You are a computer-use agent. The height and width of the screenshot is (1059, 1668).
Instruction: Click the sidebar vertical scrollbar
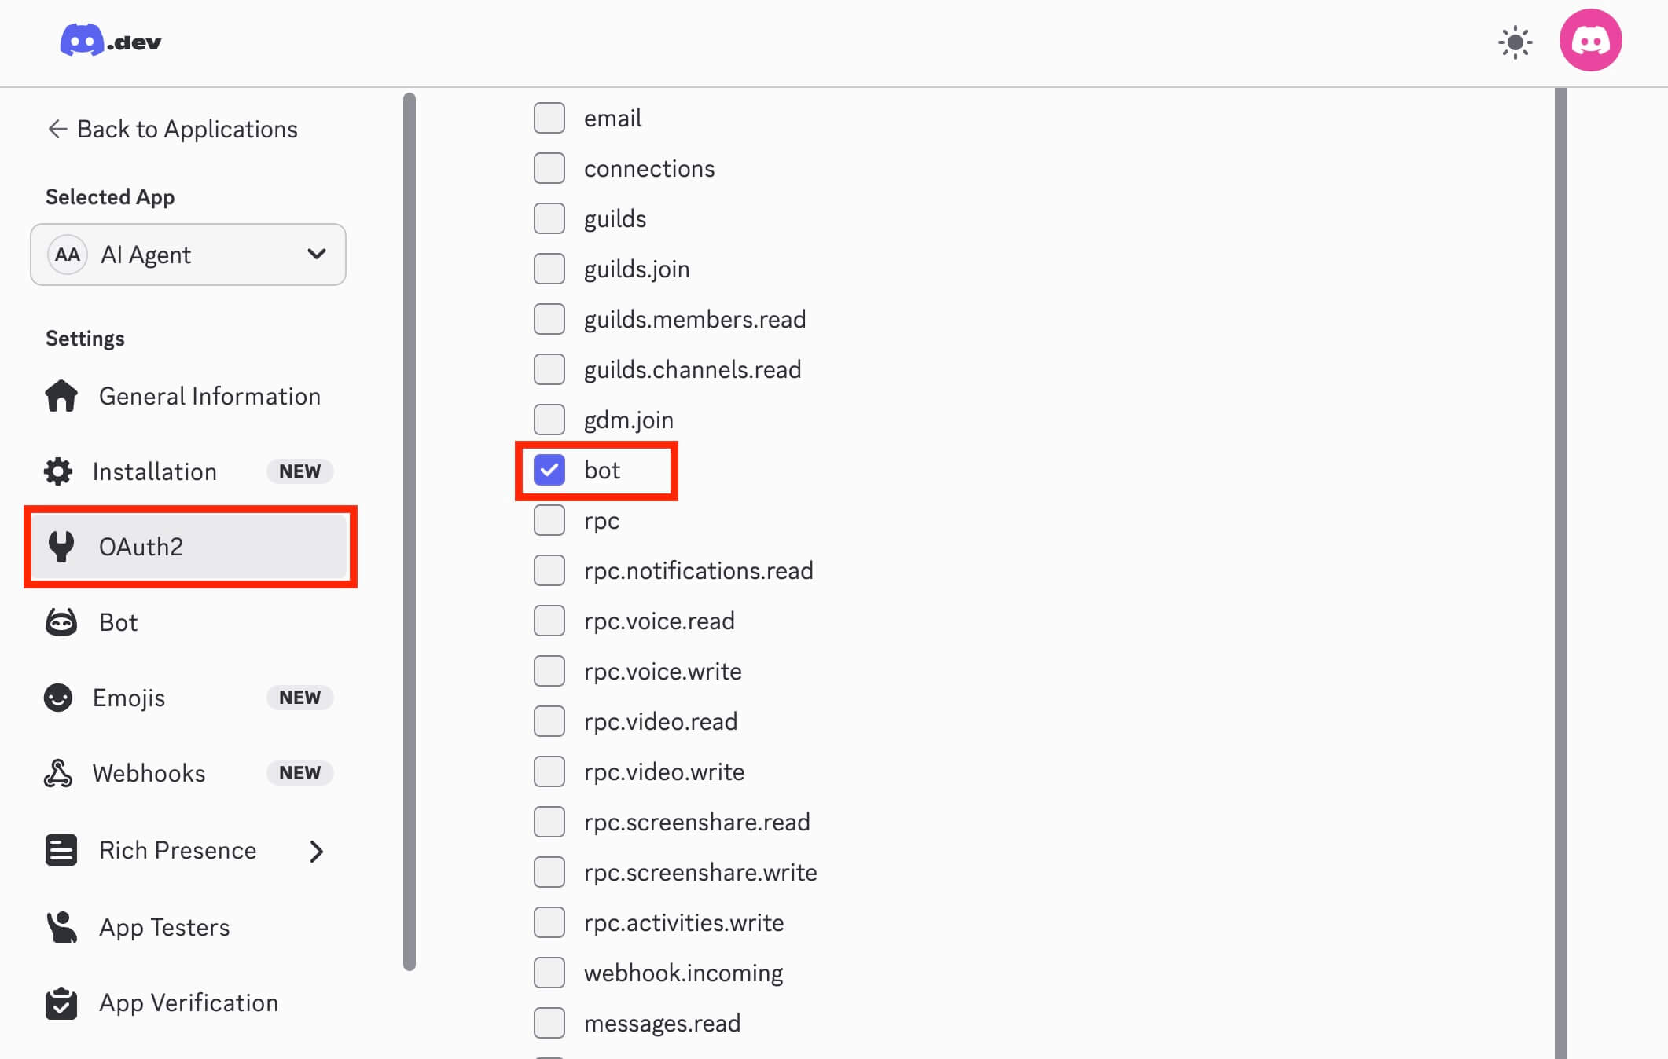click(x=409, y=531)
